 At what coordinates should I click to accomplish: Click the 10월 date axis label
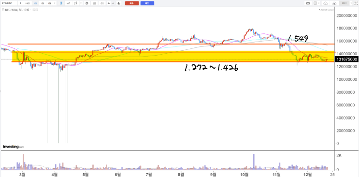(244, 174)
